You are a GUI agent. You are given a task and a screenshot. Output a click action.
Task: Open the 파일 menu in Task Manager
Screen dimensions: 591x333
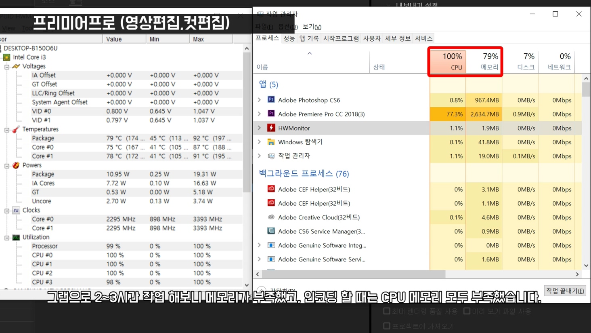264,27
